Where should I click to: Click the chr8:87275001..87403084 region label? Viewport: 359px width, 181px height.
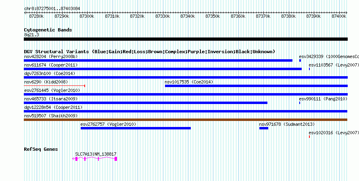pos(52,8)
